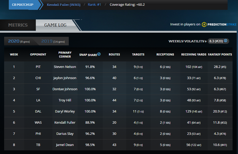Click the Primary Corner column header
Image resolution: width=238 pixels, height=154 pixels.
click(65, 54)
